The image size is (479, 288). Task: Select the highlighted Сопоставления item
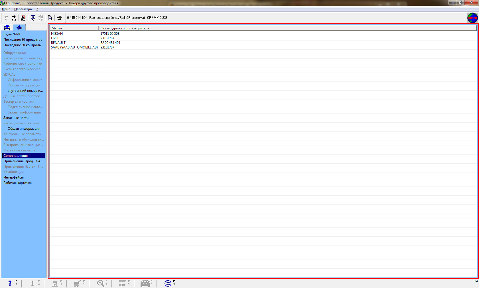coord(23,156)
